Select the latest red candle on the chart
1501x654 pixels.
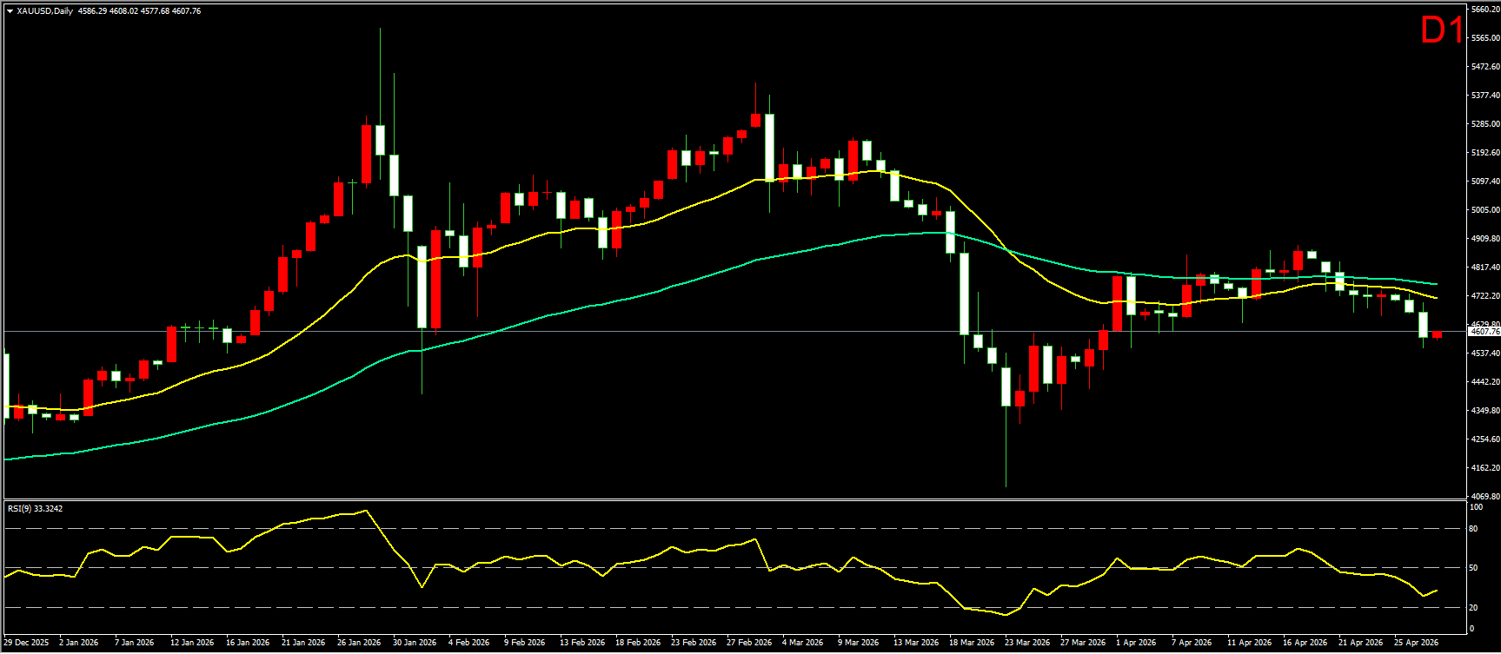(1437, 335)
